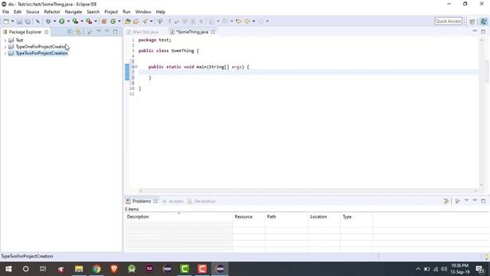The image size is (490, 276).
Task: Open the Coverage dropdown arrow
Action: pos(82,21)
